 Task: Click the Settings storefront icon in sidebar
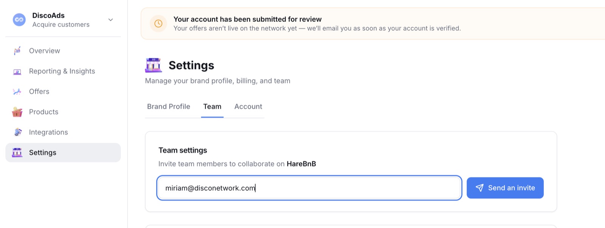tap(17, 153)
